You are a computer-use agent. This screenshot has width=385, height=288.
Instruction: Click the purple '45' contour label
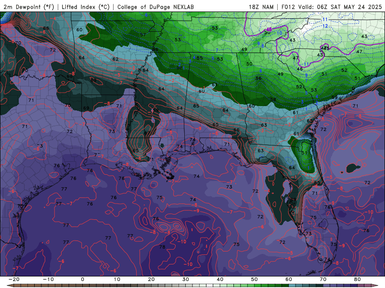point(269,29)
